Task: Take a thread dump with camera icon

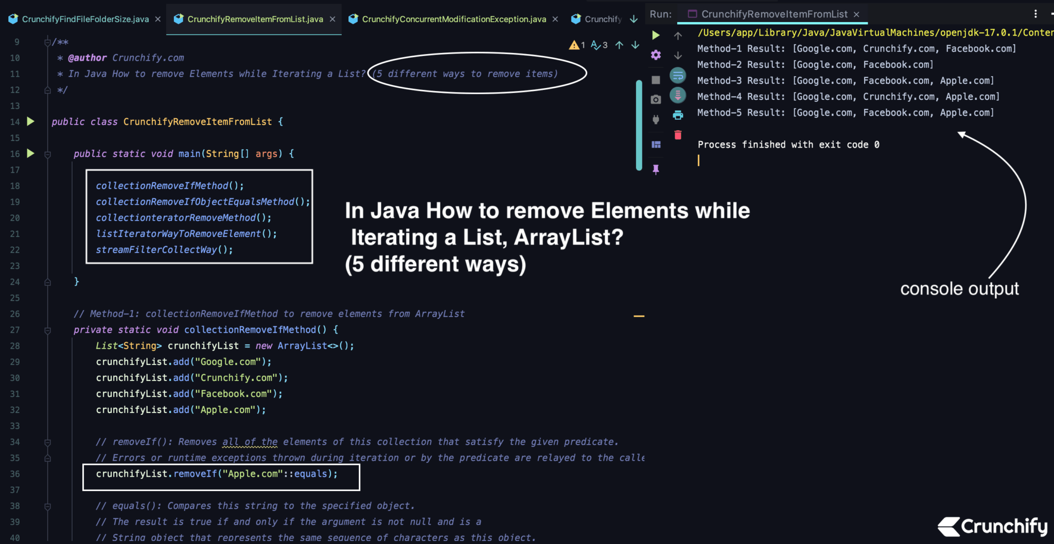Action: coord(655,99)
